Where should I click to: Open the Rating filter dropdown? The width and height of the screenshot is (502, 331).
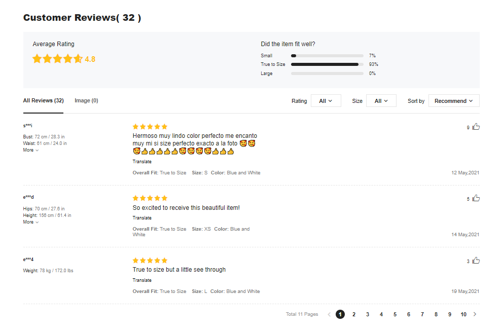click(x=326, y=101)
